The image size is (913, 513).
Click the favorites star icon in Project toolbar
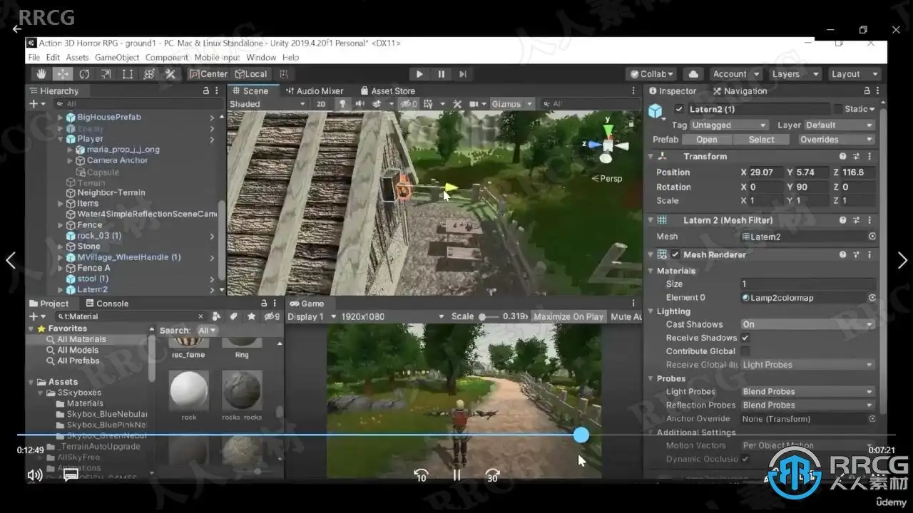pyautogui.click(x=251, y=316)
